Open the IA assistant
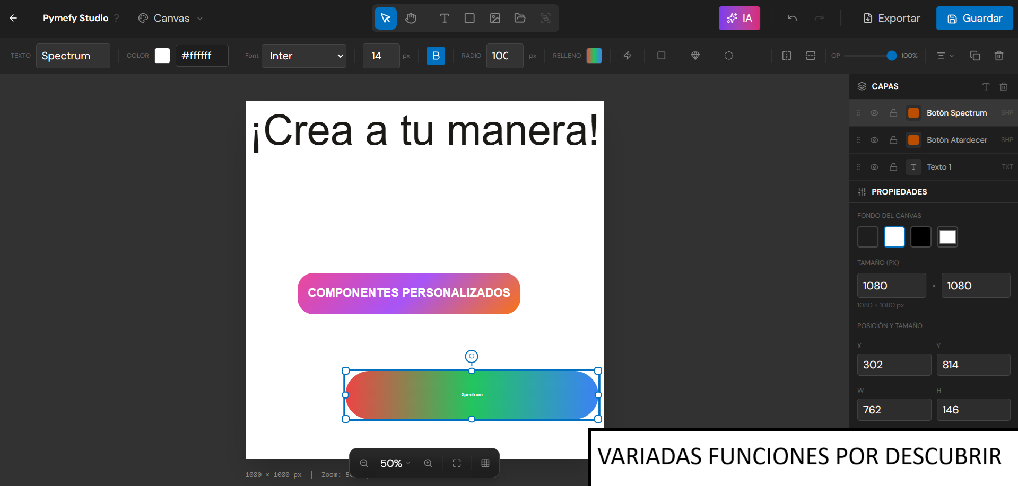The width and height of the screenshot is (1018, 486). click(x=739, y=18)
